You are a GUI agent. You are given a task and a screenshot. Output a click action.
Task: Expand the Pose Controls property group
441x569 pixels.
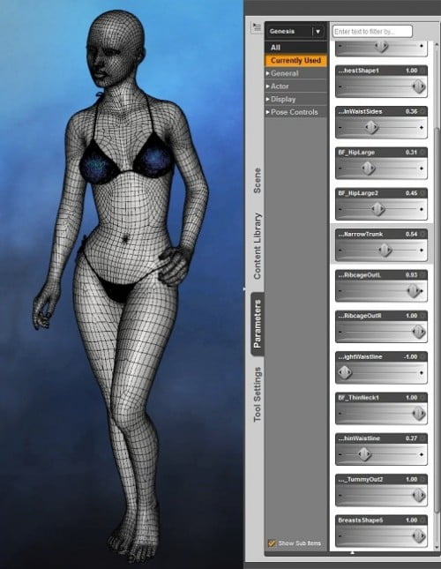267,112
